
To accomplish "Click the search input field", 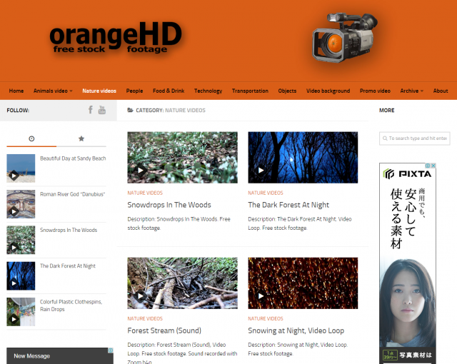I will coord(416,138).
